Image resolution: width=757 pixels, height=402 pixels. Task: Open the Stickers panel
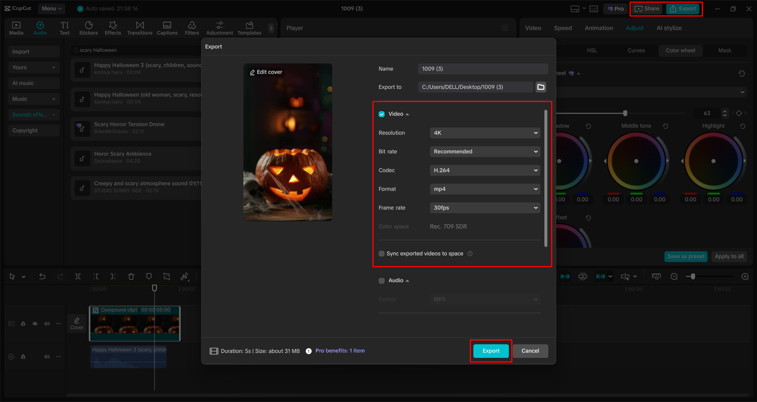click(88, 28)
